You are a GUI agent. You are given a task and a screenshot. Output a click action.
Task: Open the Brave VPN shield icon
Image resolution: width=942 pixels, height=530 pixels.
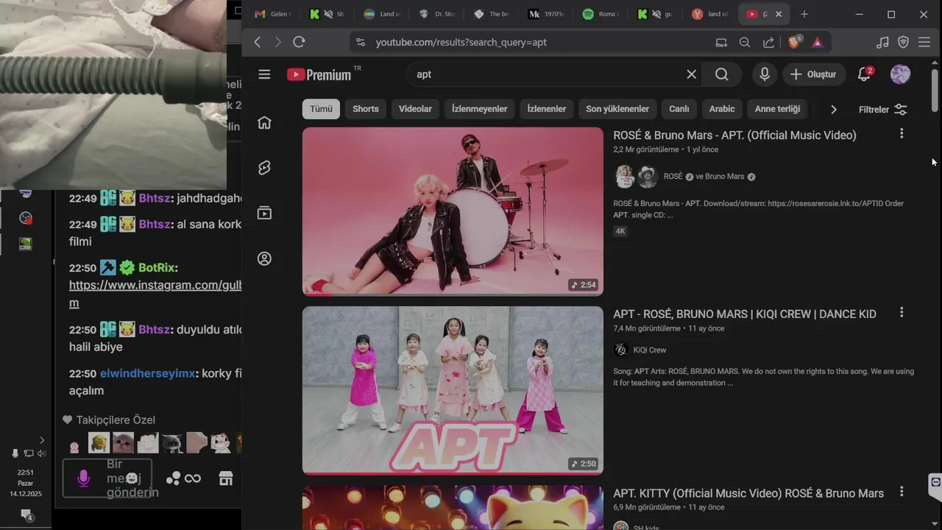903,42
